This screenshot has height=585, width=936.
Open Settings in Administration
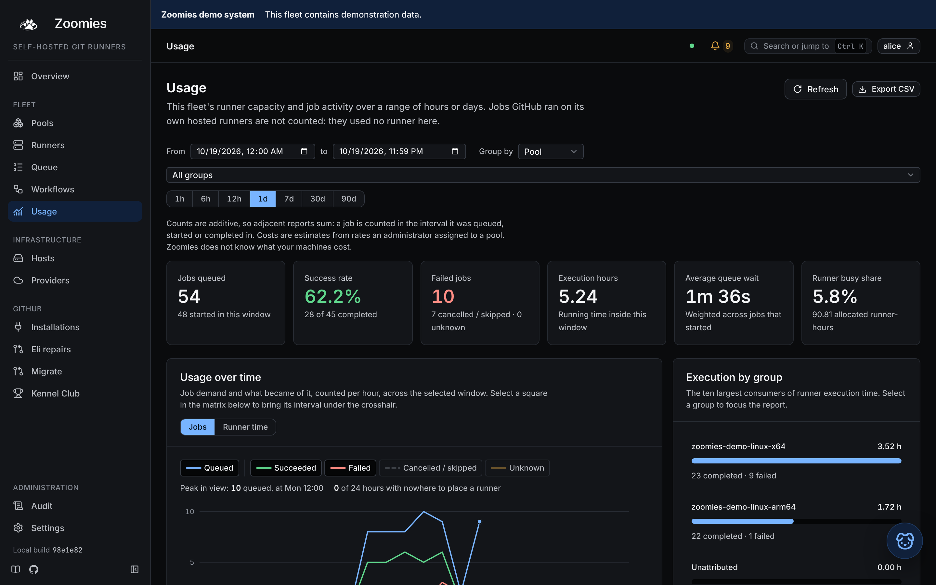(x=75, y=528)
